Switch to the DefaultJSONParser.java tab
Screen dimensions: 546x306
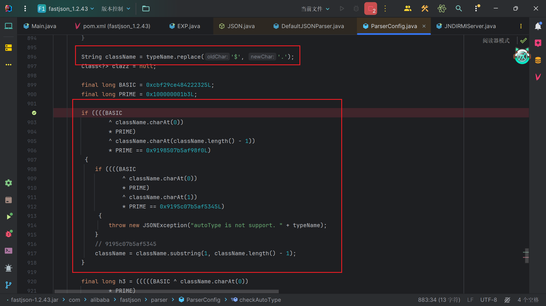click(309, 26)
